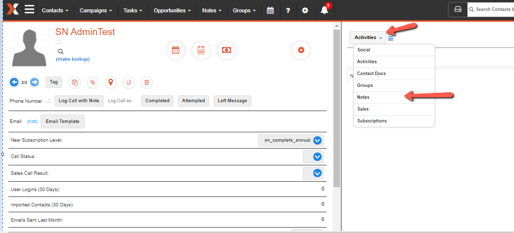Viewport: 514px width, 233px height.
Task: Open the hamburger menu in top bar
Action: [29, 10]
